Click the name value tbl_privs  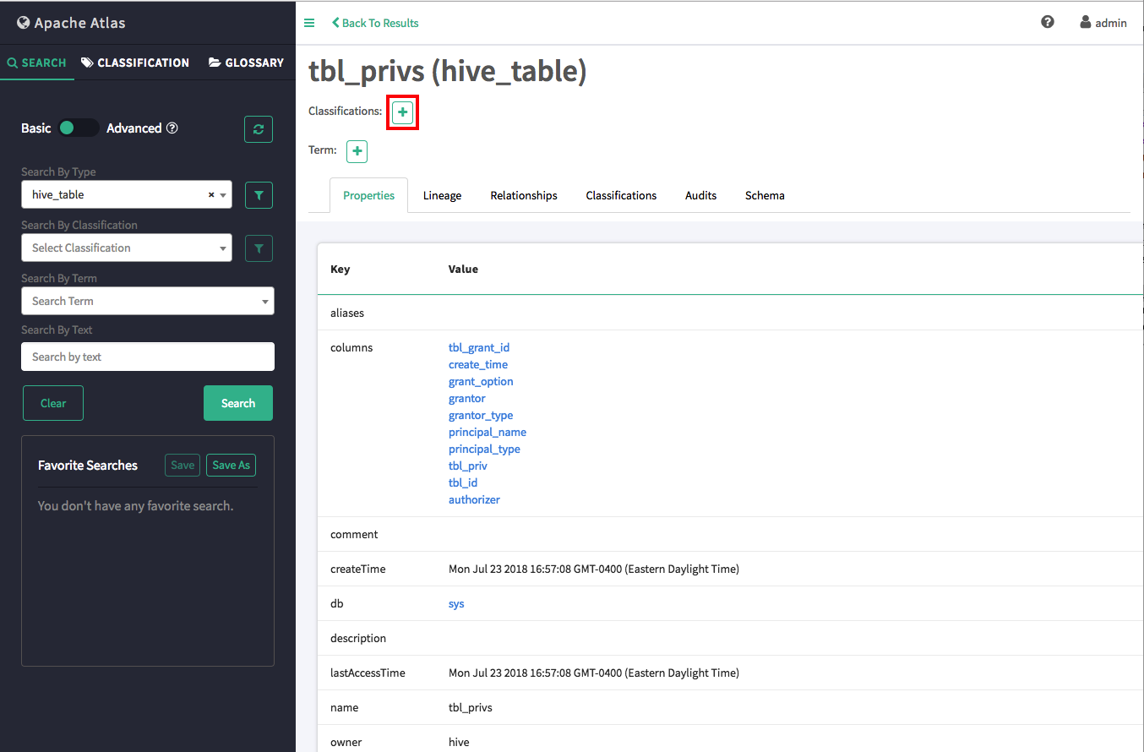[470, 707]
